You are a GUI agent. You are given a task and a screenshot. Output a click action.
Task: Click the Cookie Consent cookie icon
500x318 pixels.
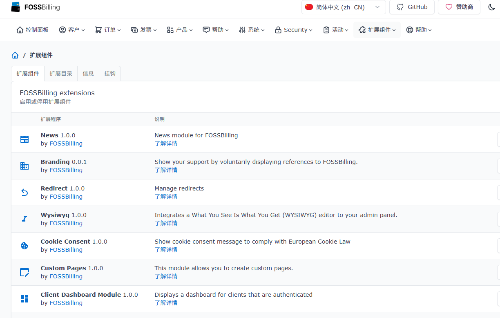25,246
